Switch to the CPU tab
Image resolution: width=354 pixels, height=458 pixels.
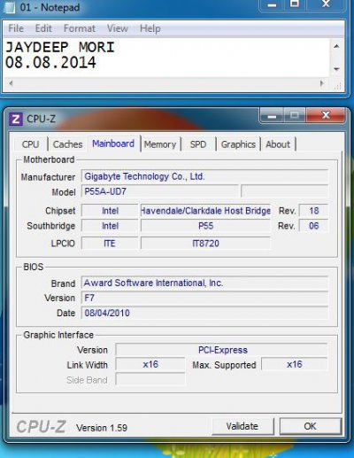coord(31,144)
